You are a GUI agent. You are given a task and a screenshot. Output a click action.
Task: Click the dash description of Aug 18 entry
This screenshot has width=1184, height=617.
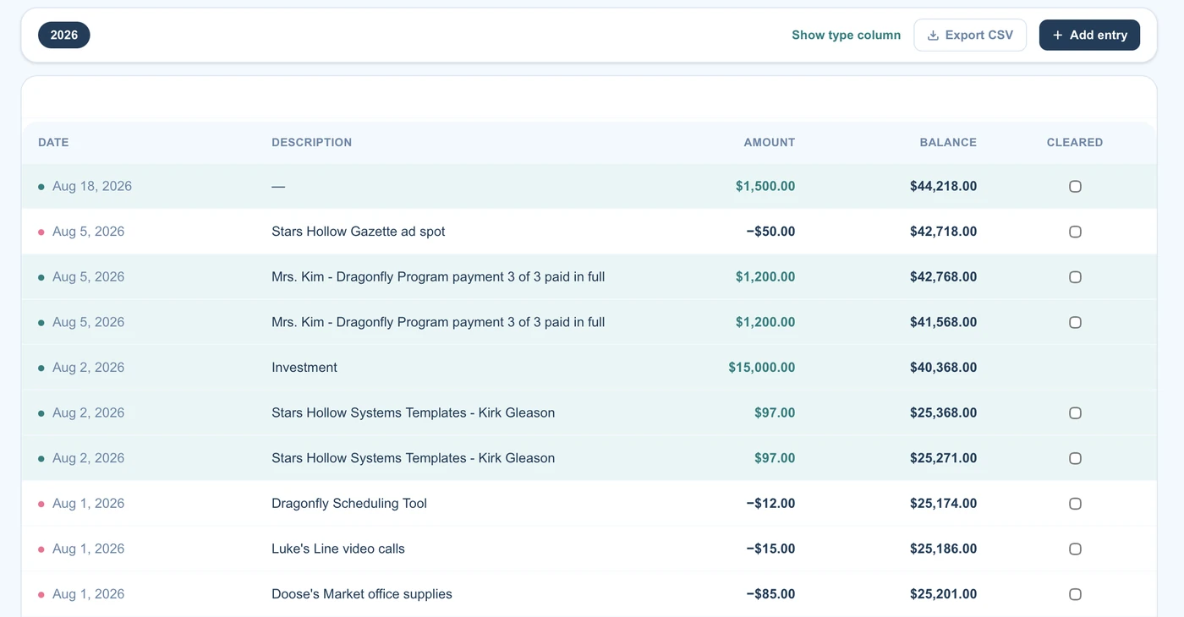coord(278,186)
